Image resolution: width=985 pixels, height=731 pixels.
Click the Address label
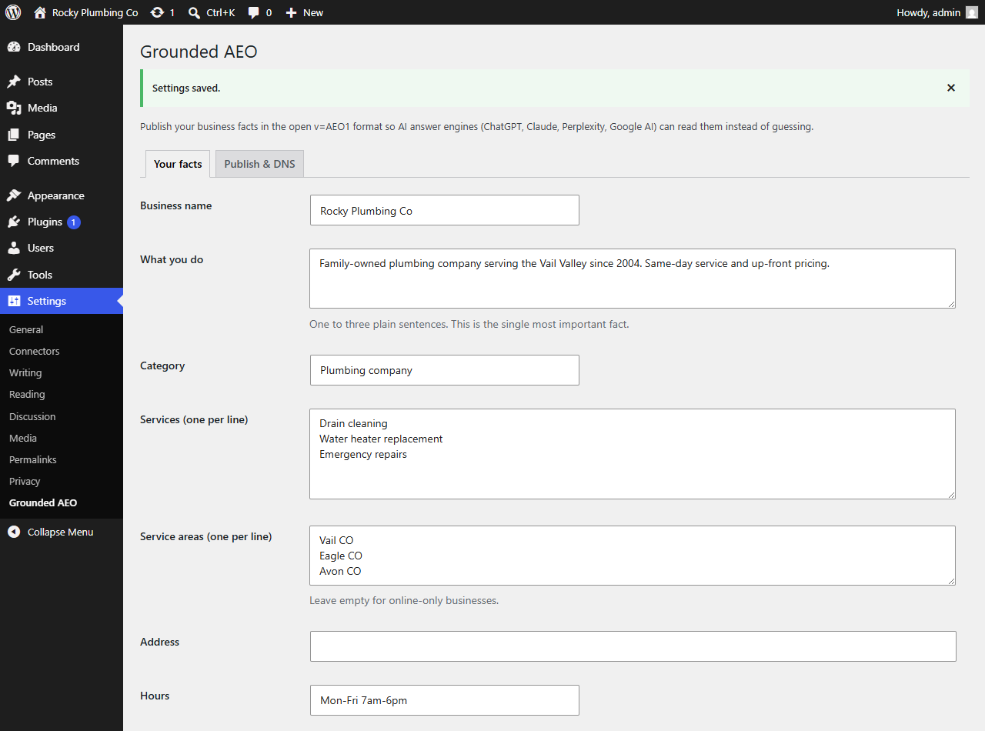click(160, 642)
